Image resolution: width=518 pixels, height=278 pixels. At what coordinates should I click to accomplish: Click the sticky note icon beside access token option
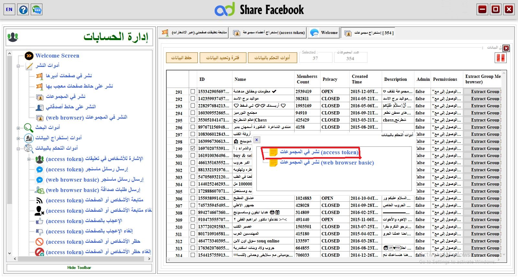[x=274, y=152]
